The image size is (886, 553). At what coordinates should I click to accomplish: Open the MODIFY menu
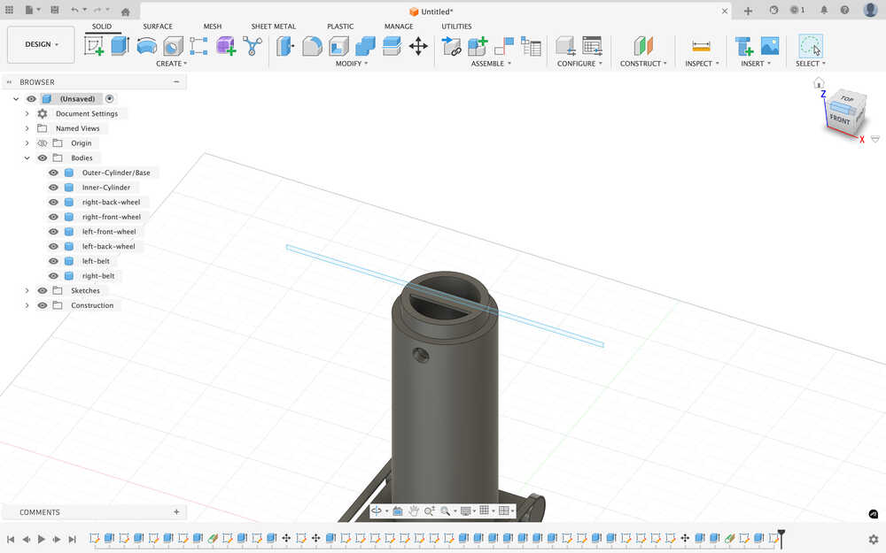(351, 64)
